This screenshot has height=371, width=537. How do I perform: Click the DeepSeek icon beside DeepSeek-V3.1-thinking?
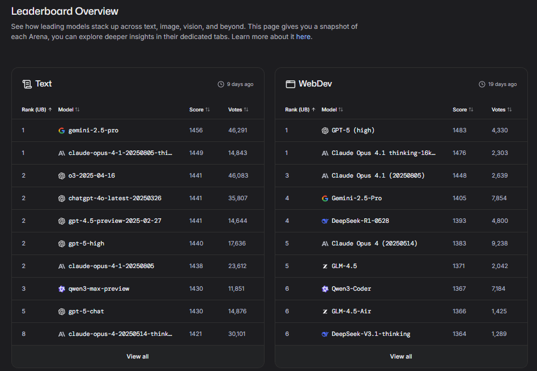(325, 334)
